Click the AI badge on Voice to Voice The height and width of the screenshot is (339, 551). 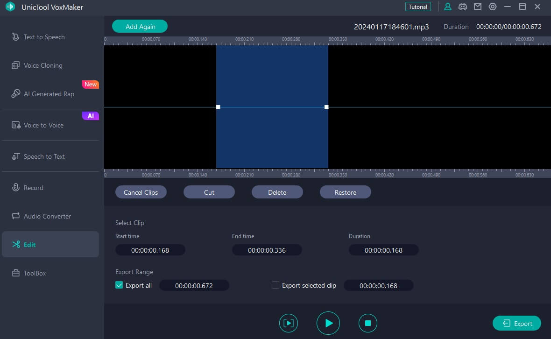click(x=90, y=116)
